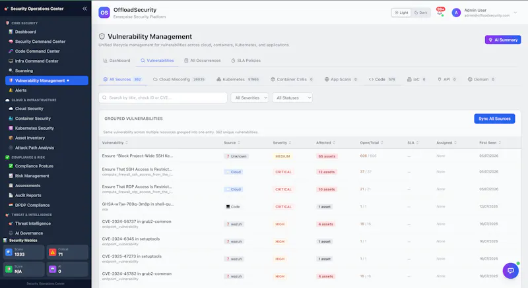Sort by Affected column

click(x=325, y=143)
